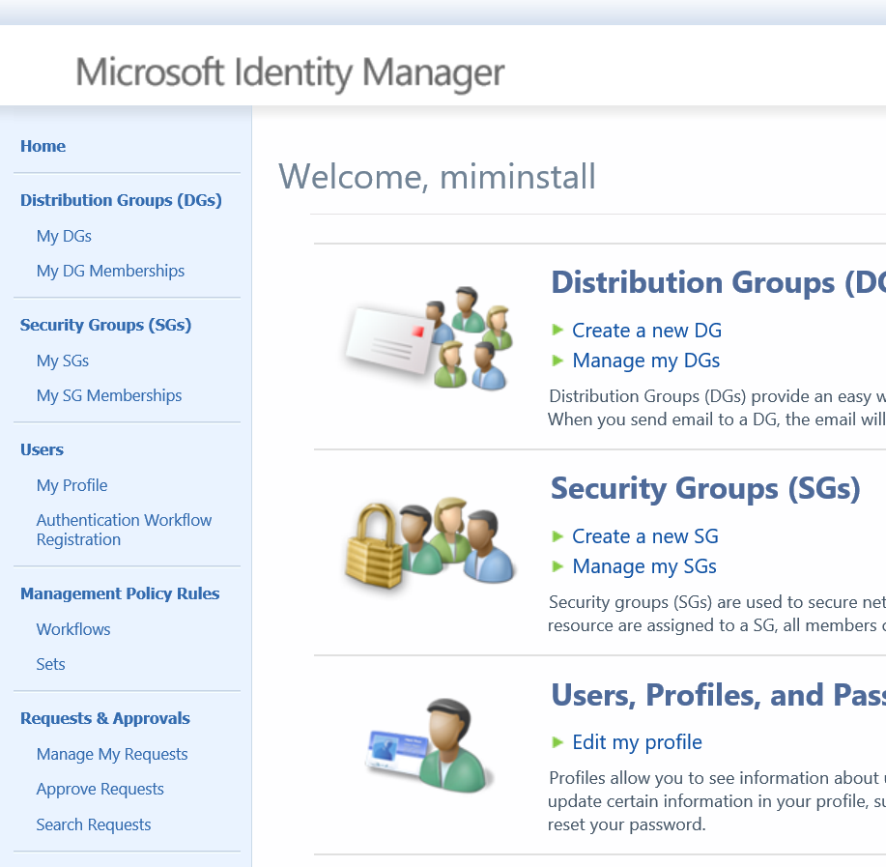Open Distribution Groups (DGs) sidebar heading
886x867 pixels.
(x=121, y=200)
